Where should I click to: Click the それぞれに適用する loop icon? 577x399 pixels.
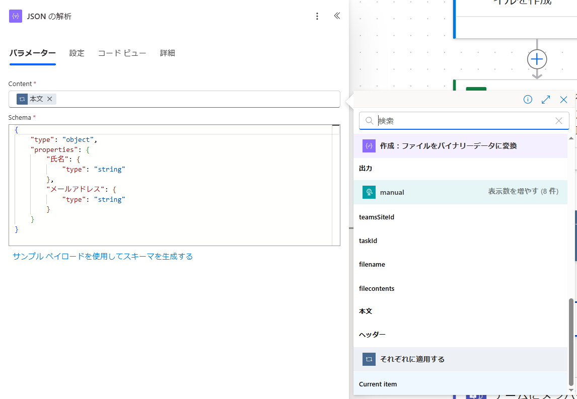(369, 359)
